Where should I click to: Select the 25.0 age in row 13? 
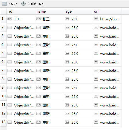[x=75, y=123]
